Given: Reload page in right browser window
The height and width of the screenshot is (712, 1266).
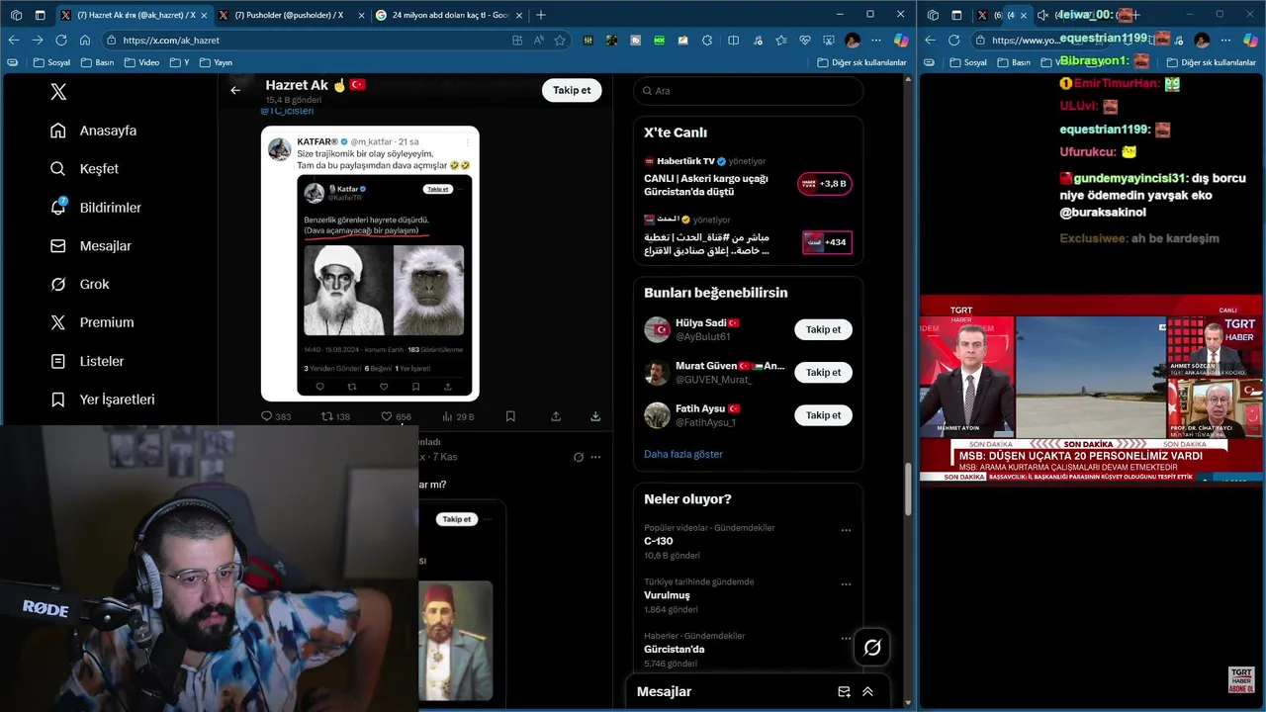Looking at the screenshot, I should [x=953, y=41].
